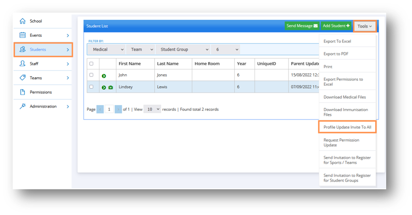Select Download Medical Files

coord(347,97)
